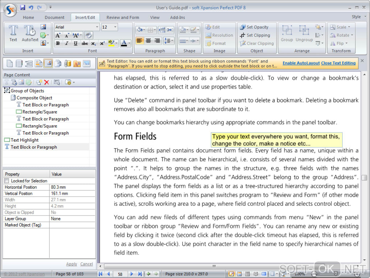Go to the last page

click(140, 274)
